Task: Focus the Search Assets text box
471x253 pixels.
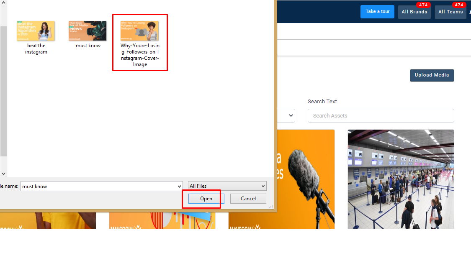Action: coord(381,116)
